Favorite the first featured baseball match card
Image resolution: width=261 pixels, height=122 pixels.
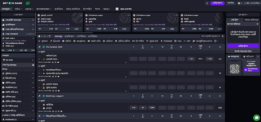pyautogui.click(x=81, y=15)
